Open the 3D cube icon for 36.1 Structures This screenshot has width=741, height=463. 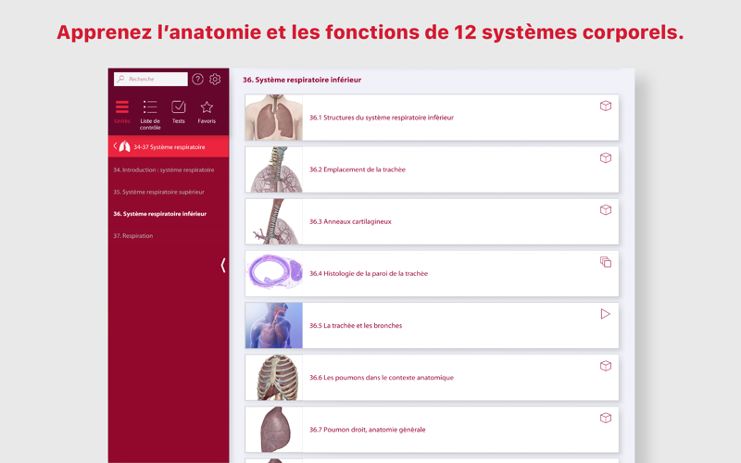606,106
